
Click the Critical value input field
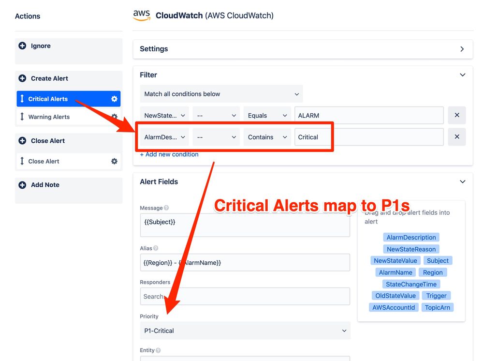(x=369, y=137)
